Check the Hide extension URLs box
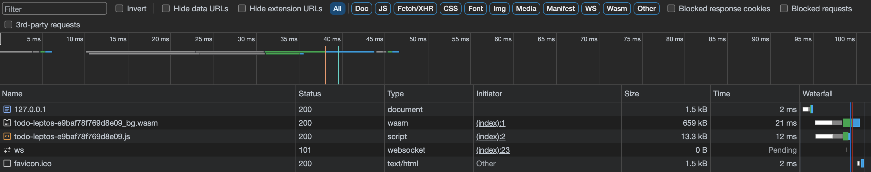 [242, 8]
